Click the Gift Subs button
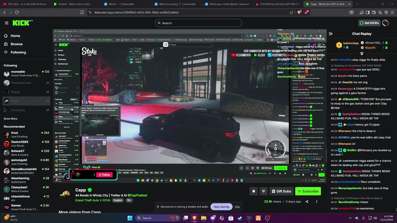Viewport: 397px width, 223px height. tap(281, 191)
